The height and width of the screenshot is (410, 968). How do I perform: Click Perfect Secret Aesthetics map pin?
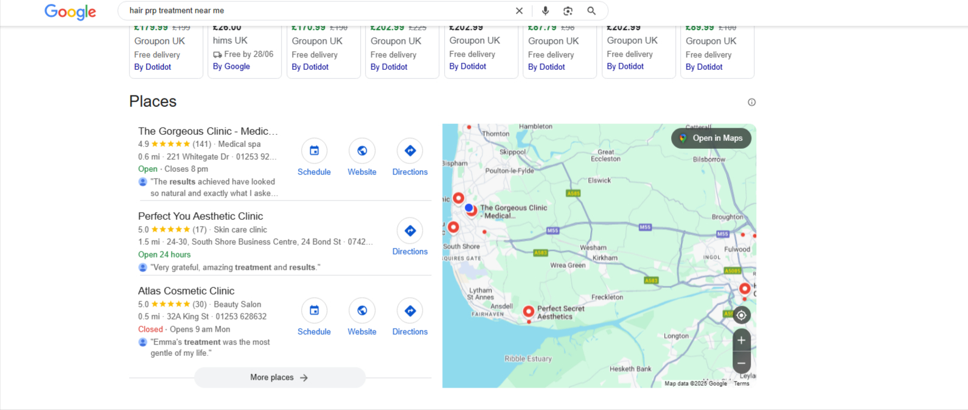[x=529, y=312]
